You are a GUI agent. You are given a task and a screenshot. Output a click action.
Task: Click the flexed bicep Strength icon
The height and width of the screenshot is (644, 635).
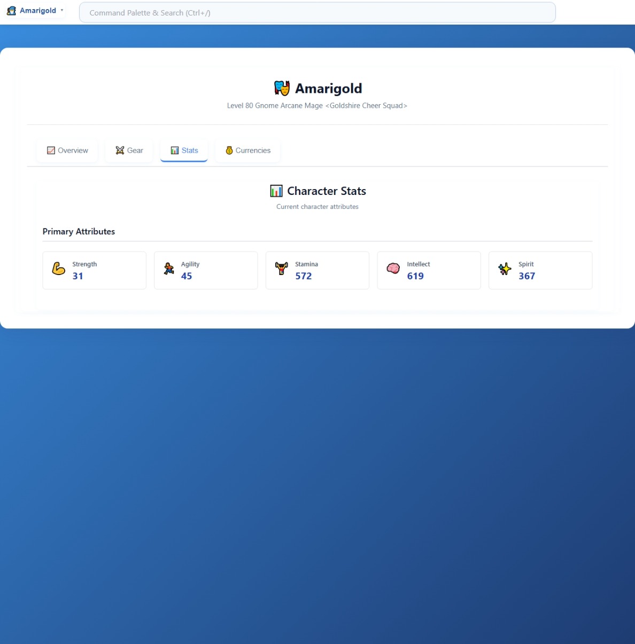coord(58,269)
